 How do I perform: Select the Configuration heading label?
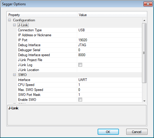[x=24, y=20]
